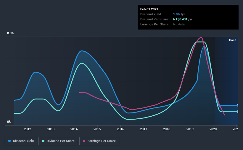Click the blue Dividend Yield endpoint marker

tap(238, 105)
